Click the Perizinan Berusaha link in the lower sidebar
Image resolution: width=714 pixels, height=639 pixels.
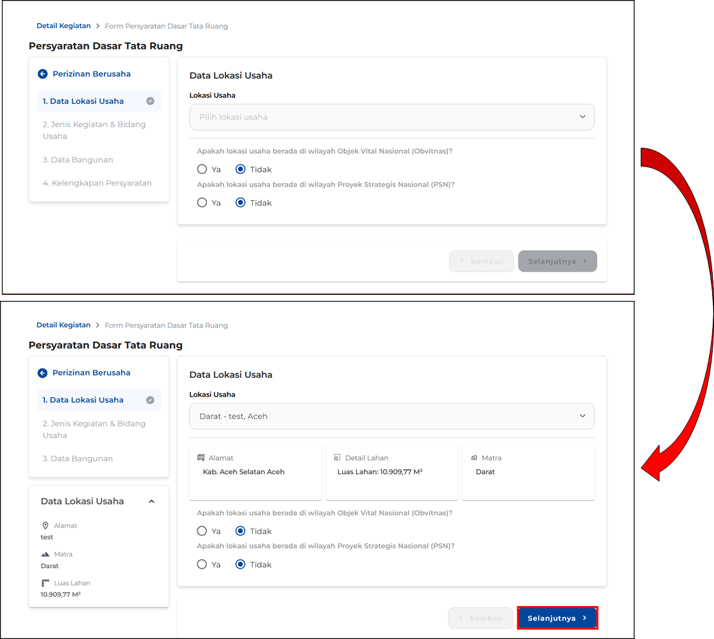[91, 373]
